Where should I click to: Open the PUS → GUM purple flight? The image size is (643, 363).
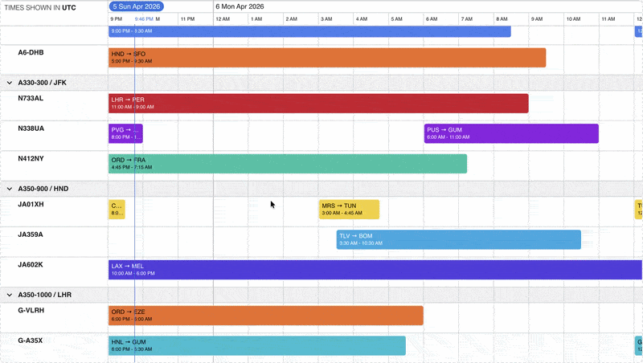click(511, 133)
